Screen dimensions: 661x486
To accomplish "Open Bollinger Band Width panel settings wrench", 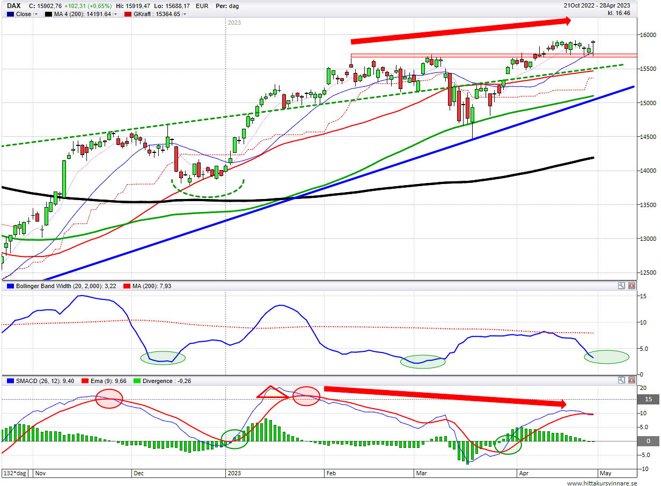I will [621, 286].
